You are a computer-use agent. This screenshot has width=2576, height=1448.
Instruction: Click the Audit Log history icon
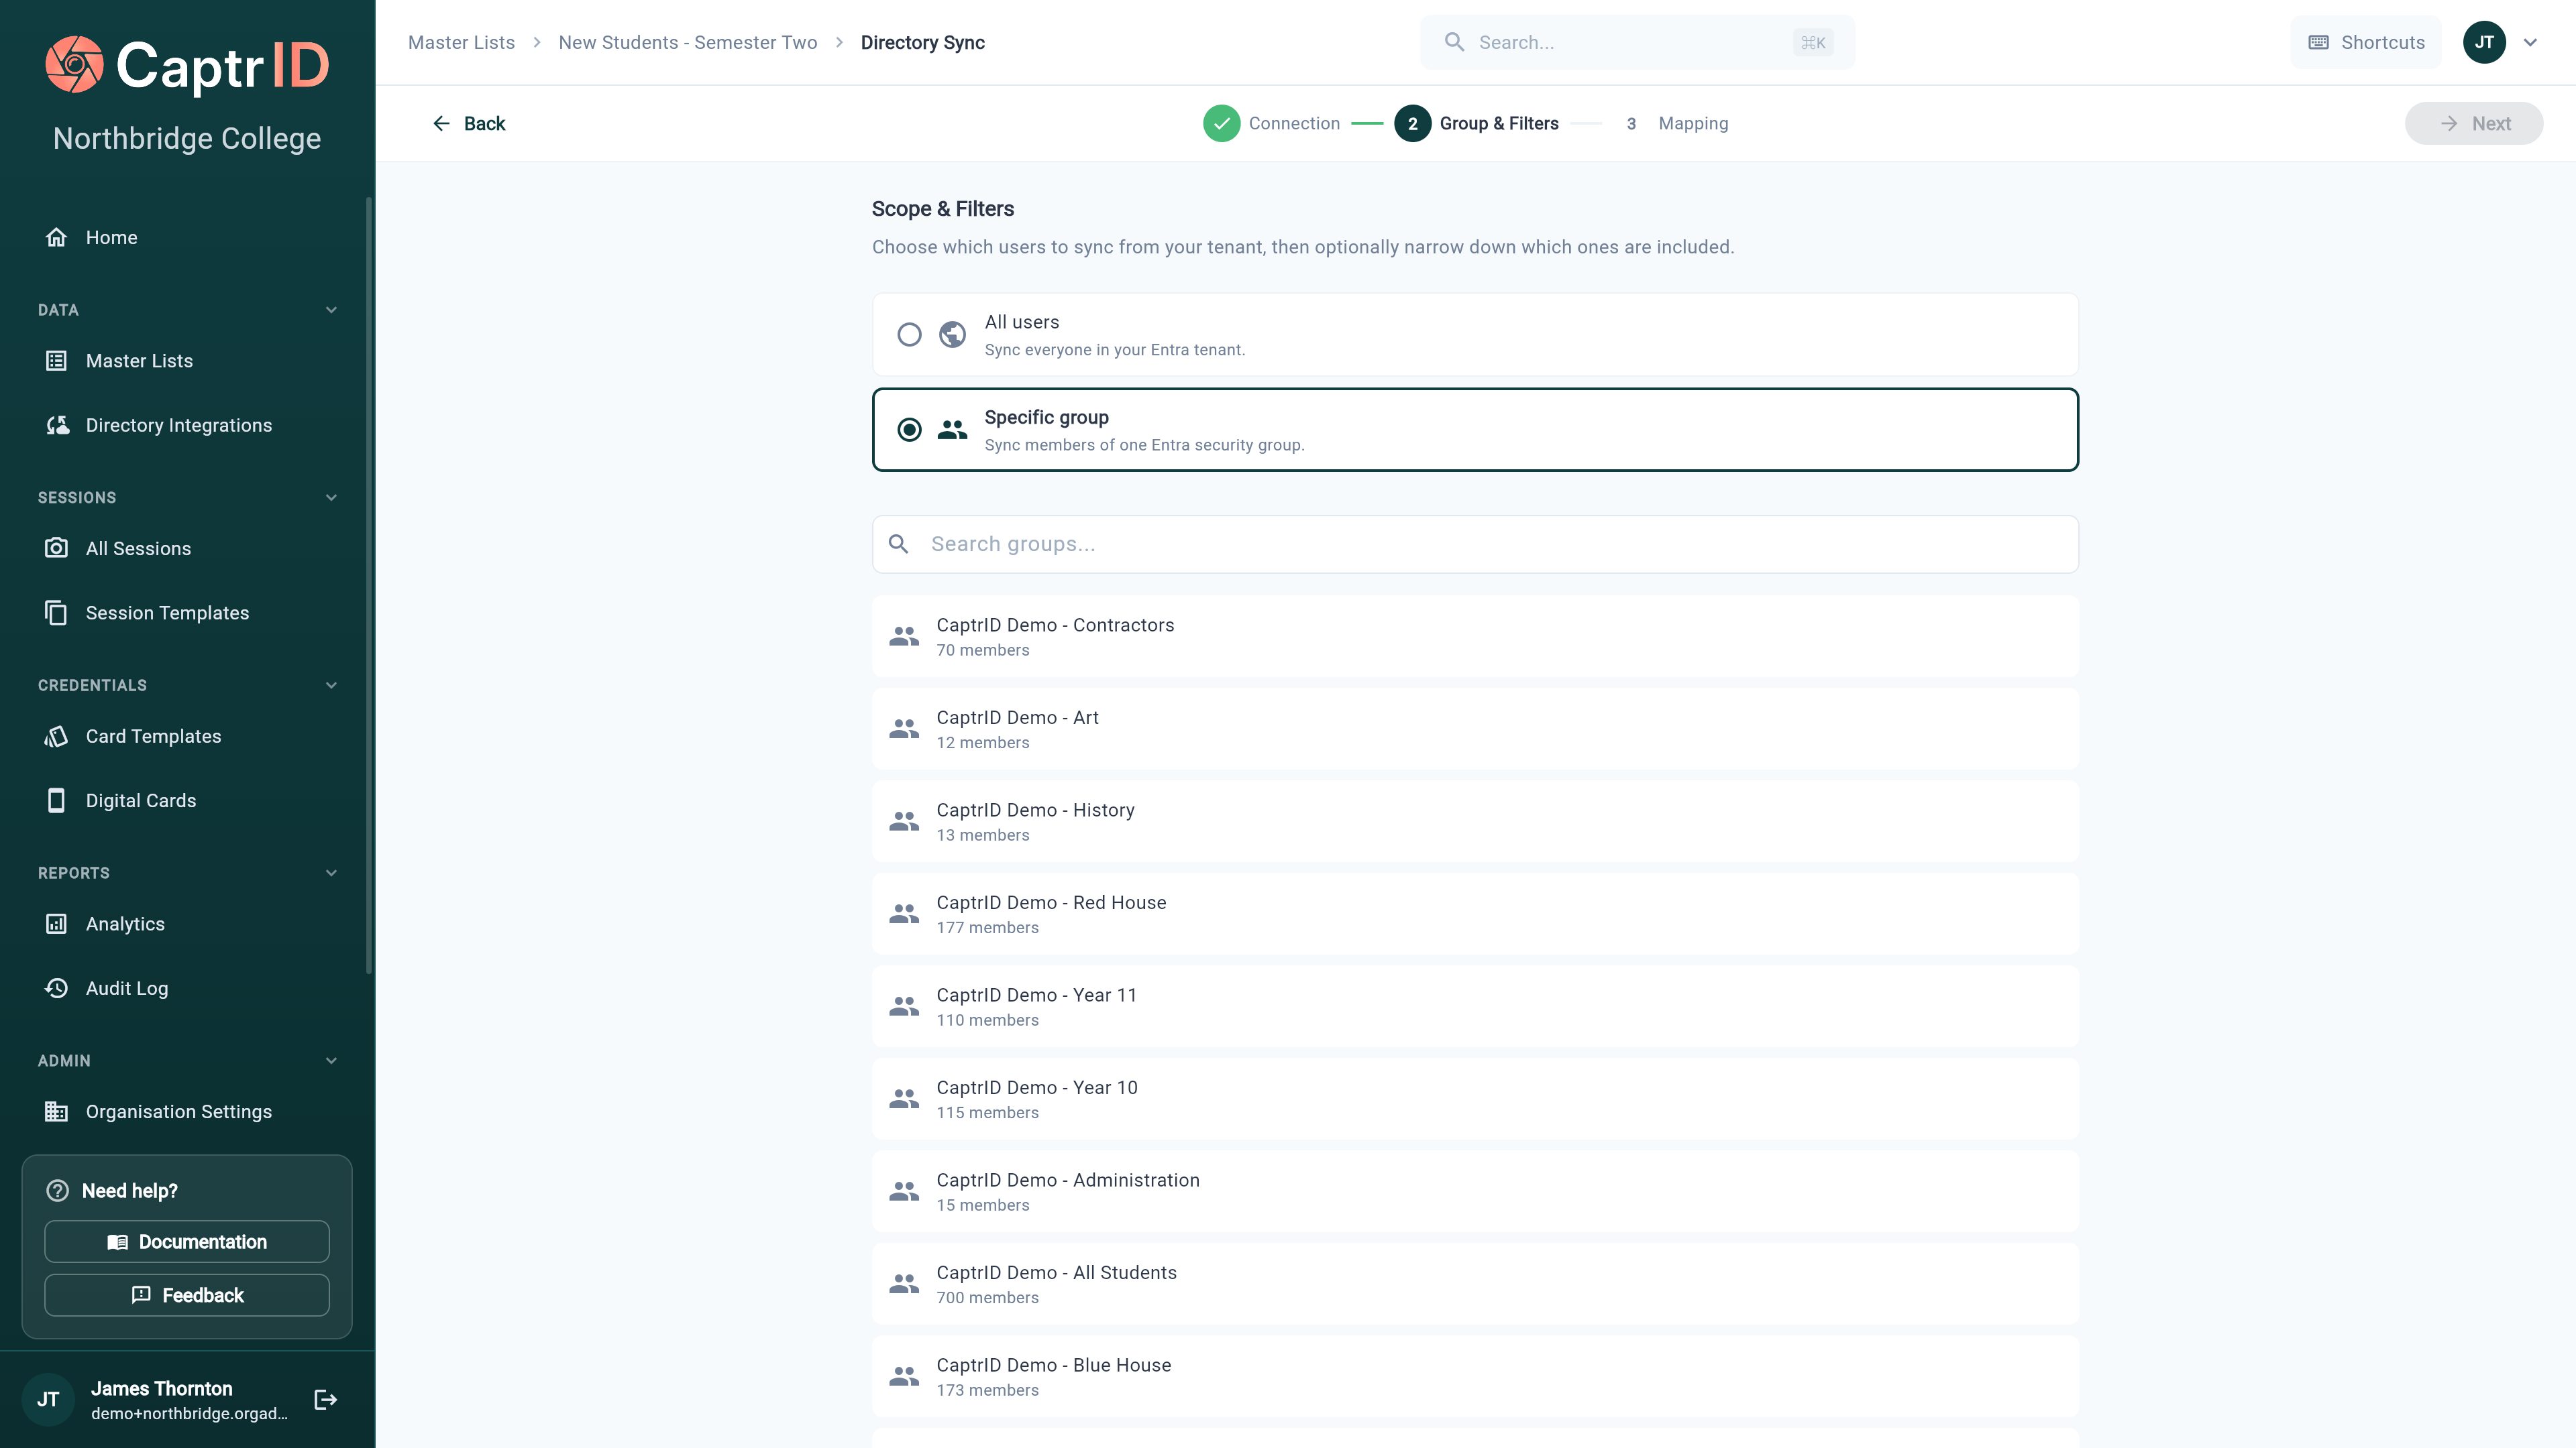[x=57, y=988]
